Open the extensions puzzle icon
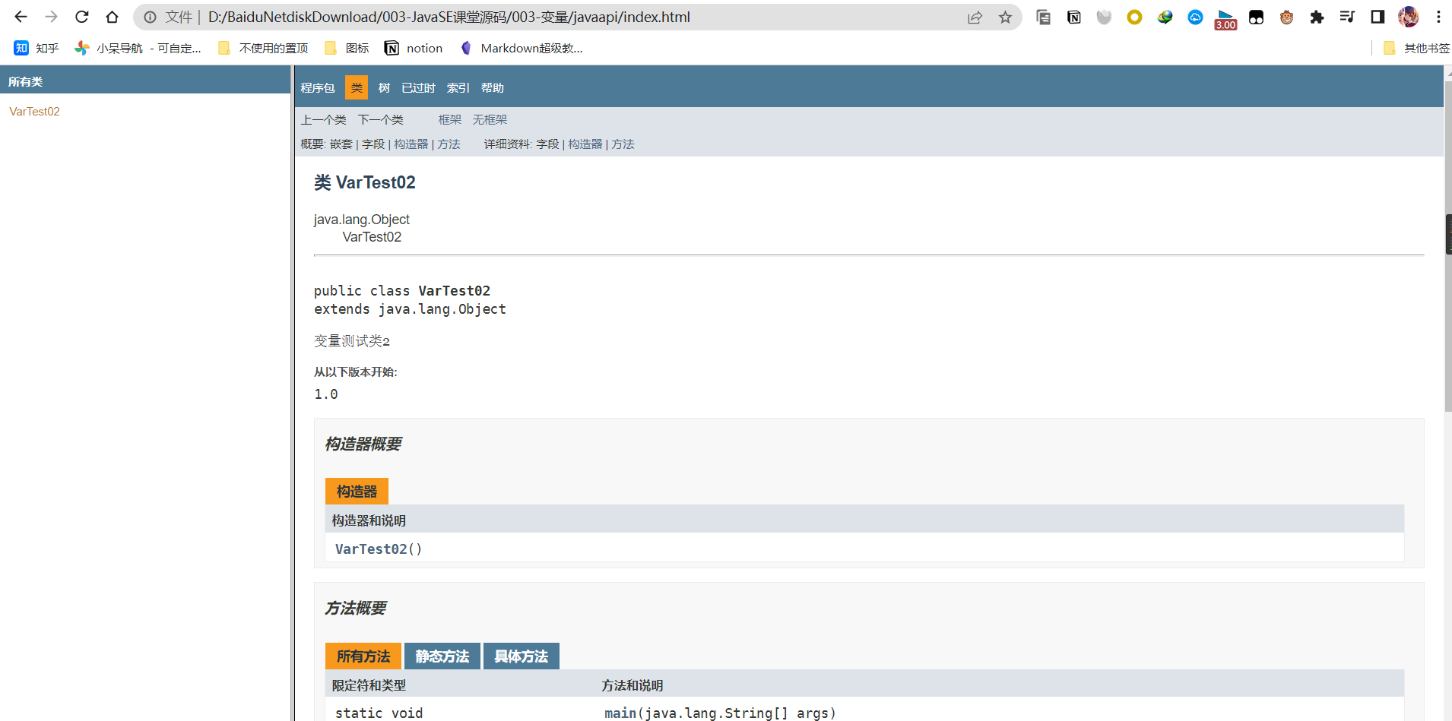The image size is (1452, 721). point(1317,17)
